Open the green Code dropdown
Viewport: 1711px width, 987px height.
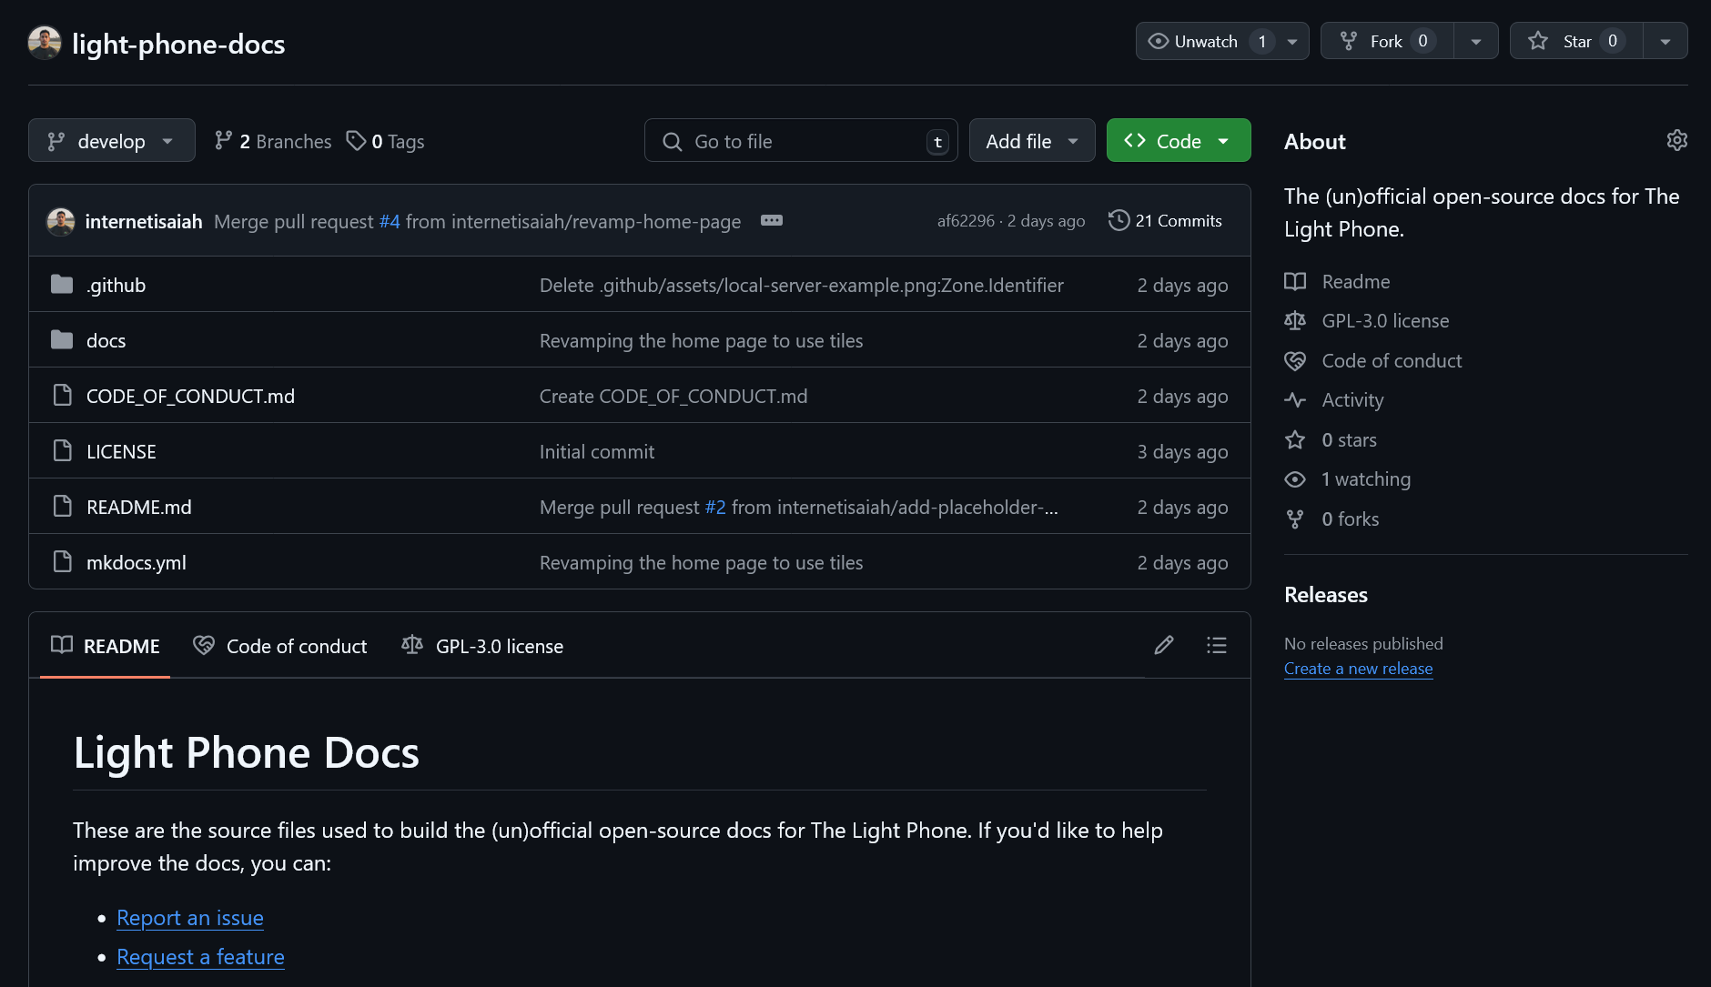pyautogui.click(x=1179, y=140)
